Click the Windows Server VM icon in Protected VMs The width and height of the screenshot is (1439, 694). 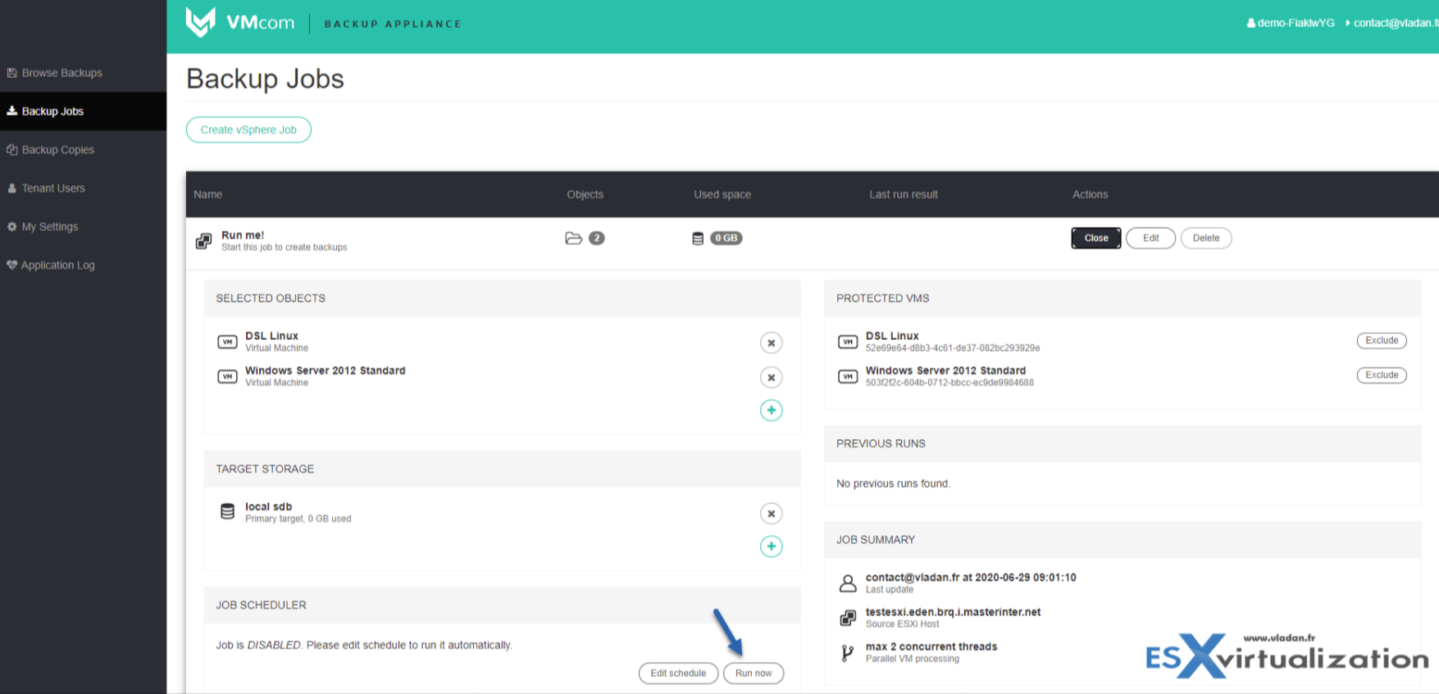coord(848,376)
